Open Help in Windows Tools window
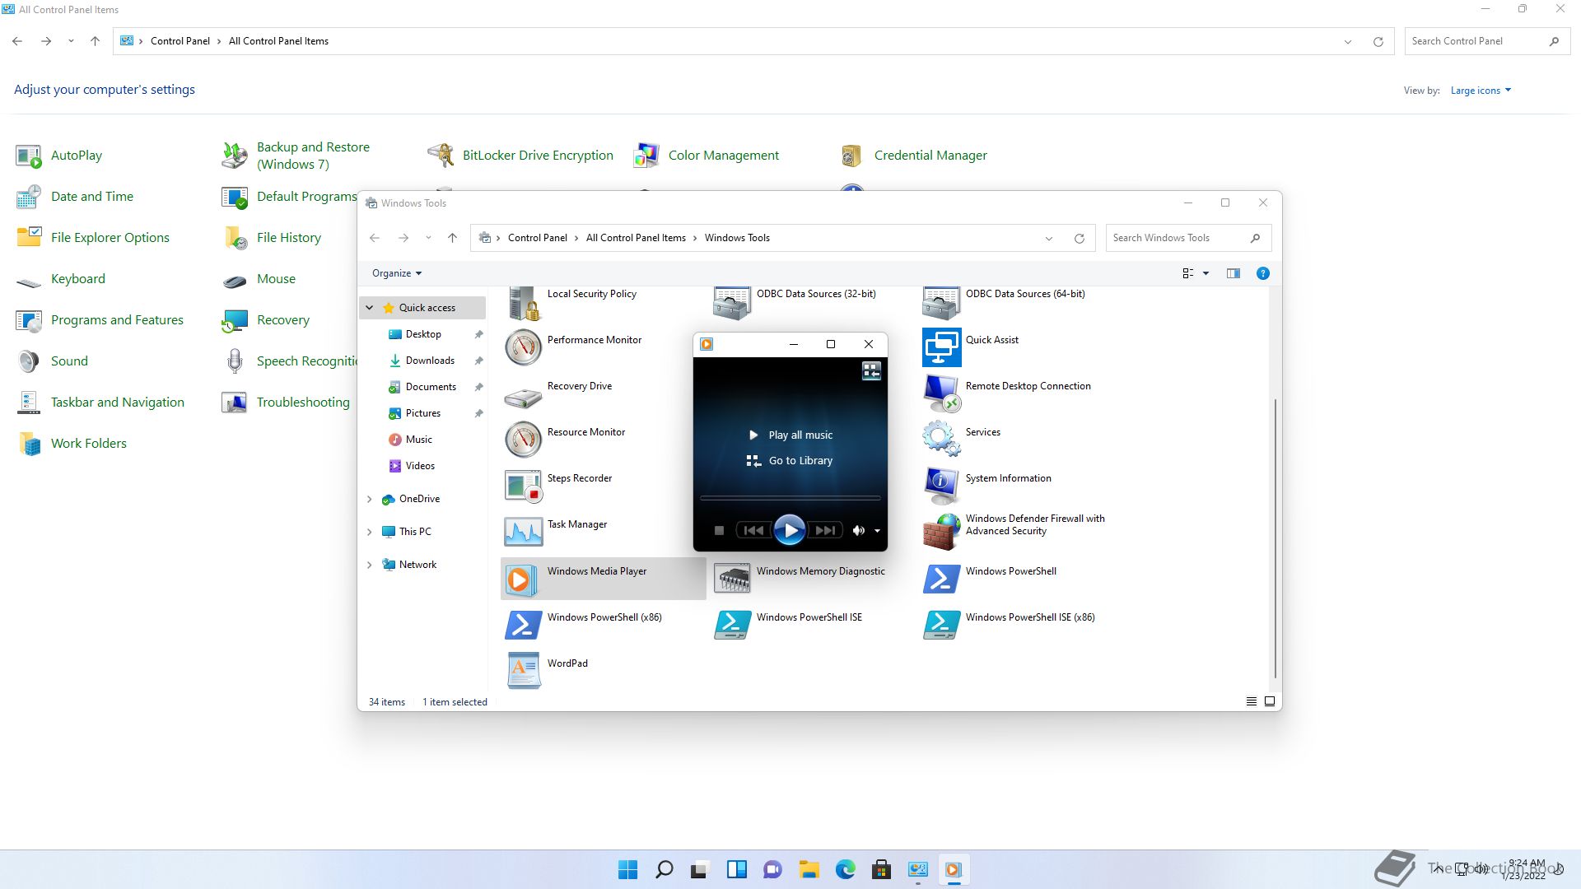1581x889 pixels. pyautogui.click(x=1262, y=273)
